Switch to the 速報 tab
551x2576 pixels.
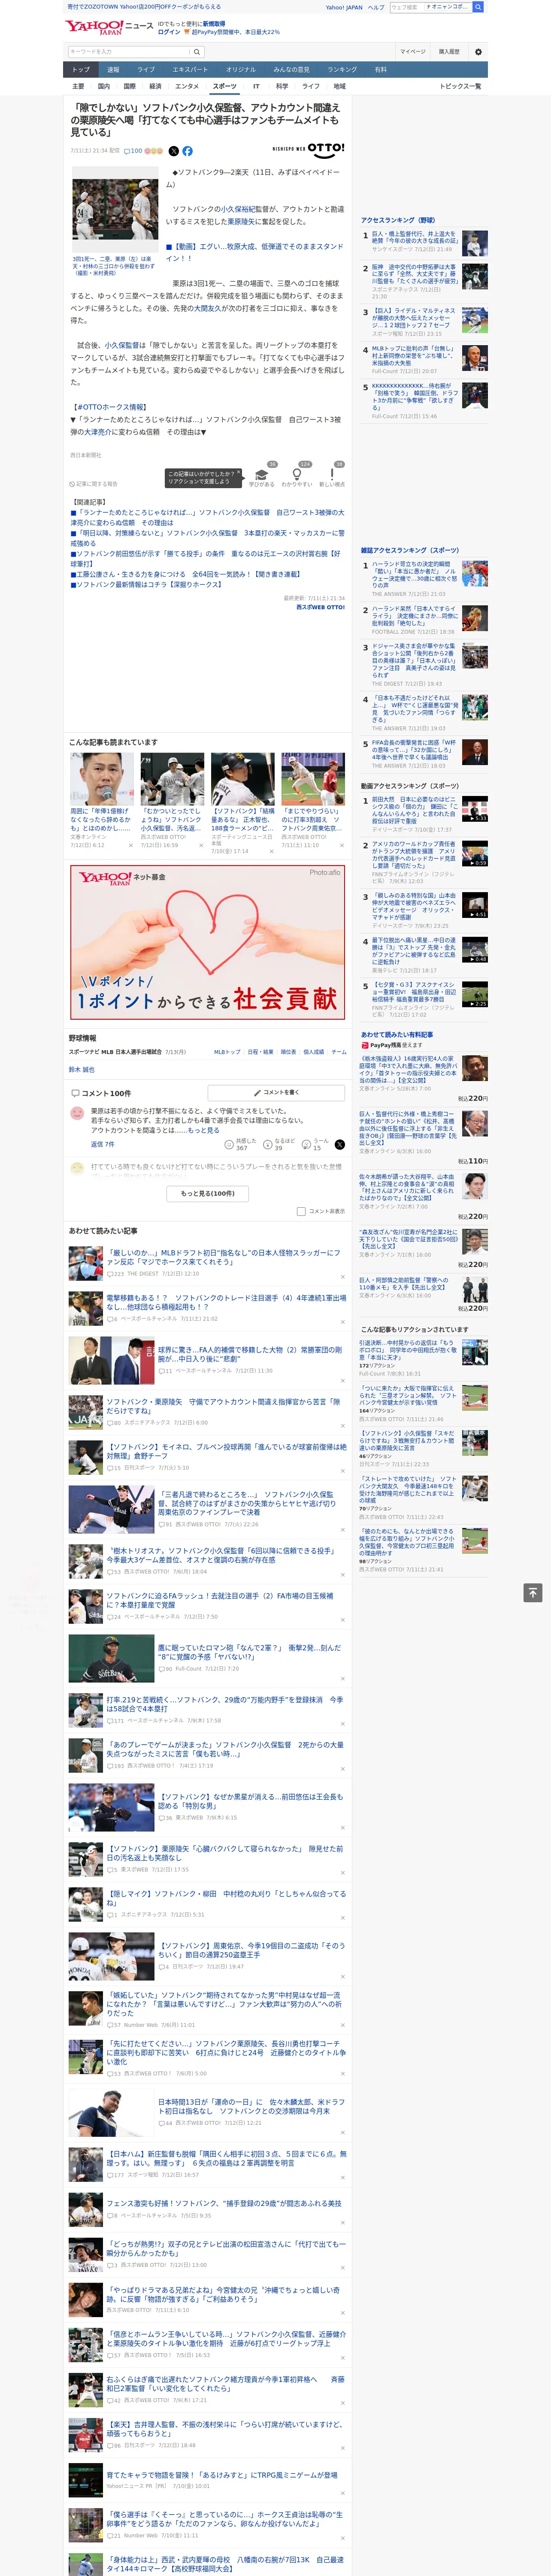click(113, 70)
